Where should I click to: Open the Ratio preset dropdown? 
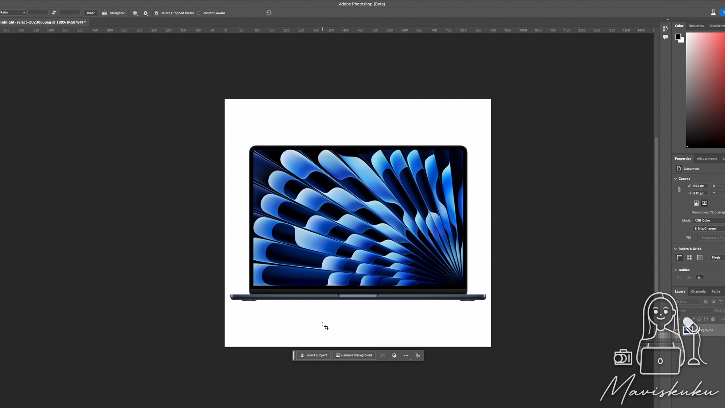[x=13, y=13]
